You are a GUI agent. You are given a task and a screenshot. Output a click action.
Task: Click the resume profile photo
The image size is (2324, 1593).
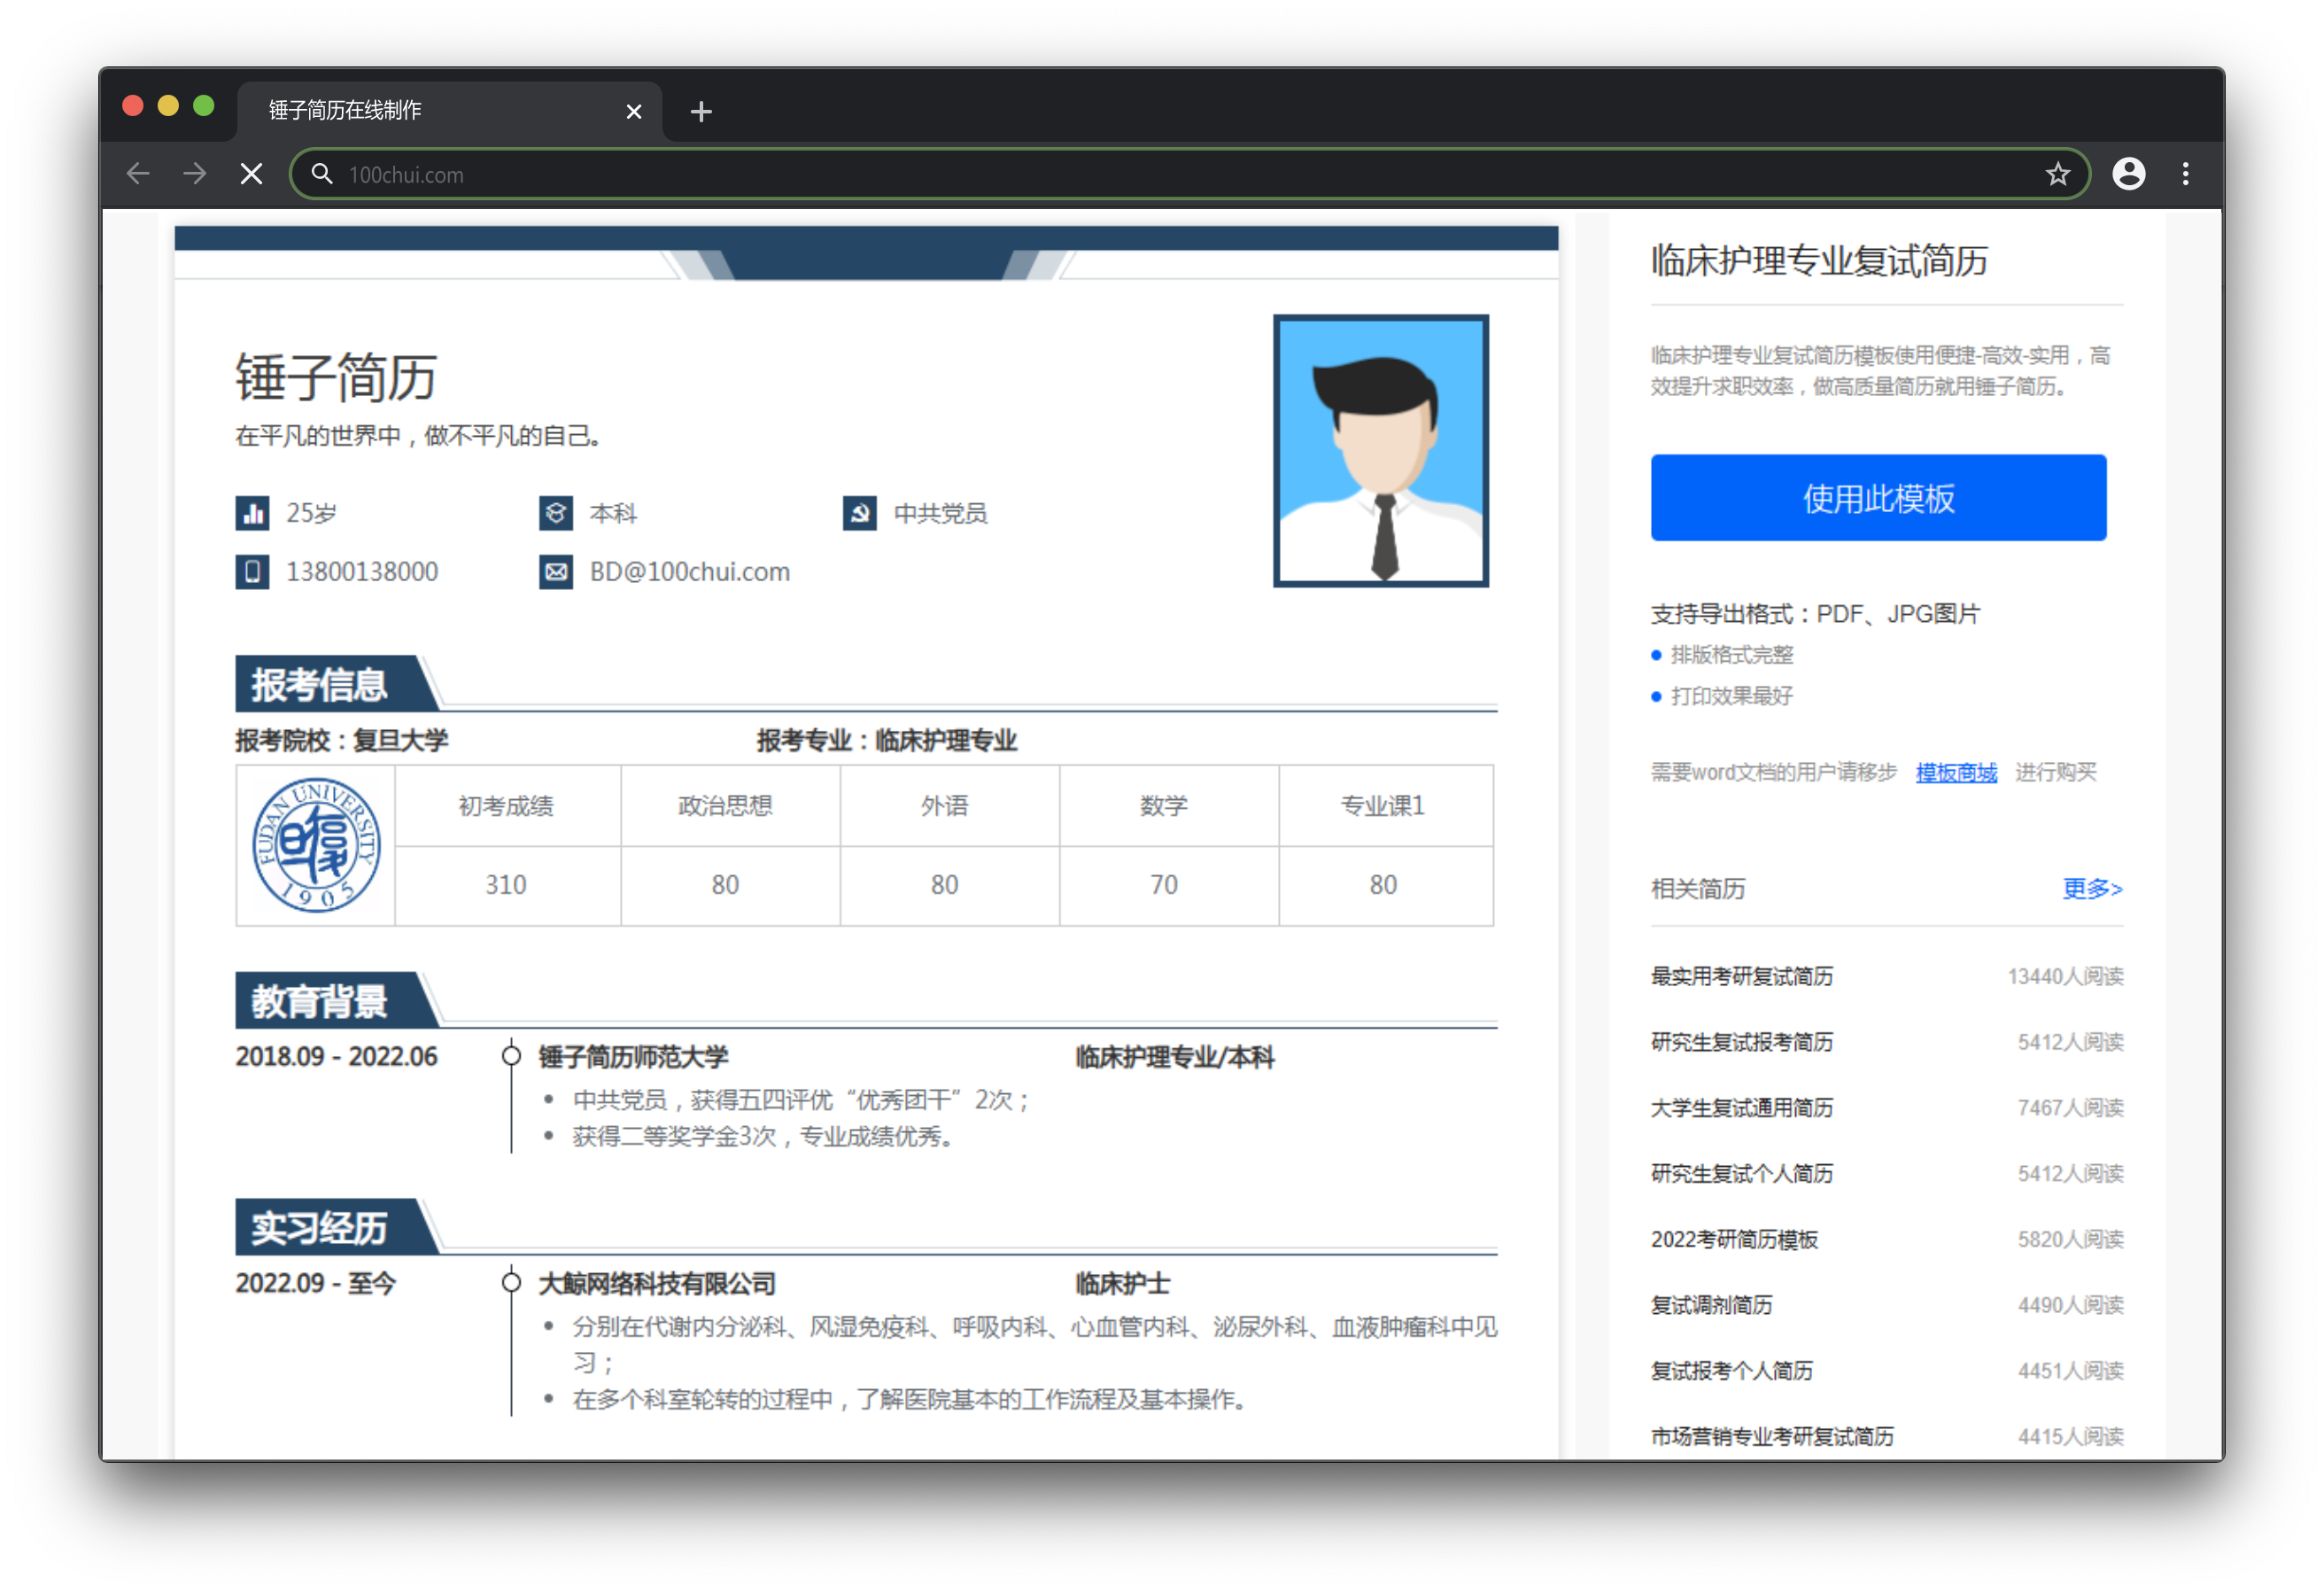1381,450
